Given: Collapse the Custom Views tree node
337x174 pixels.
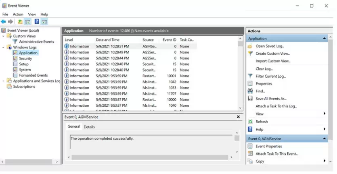Looking at the screenshot, I should pyautogui.click(x=4, y=36).
